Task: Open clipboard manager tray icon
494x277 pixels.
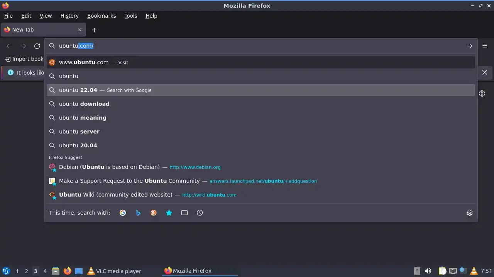Action: (442, 271)
